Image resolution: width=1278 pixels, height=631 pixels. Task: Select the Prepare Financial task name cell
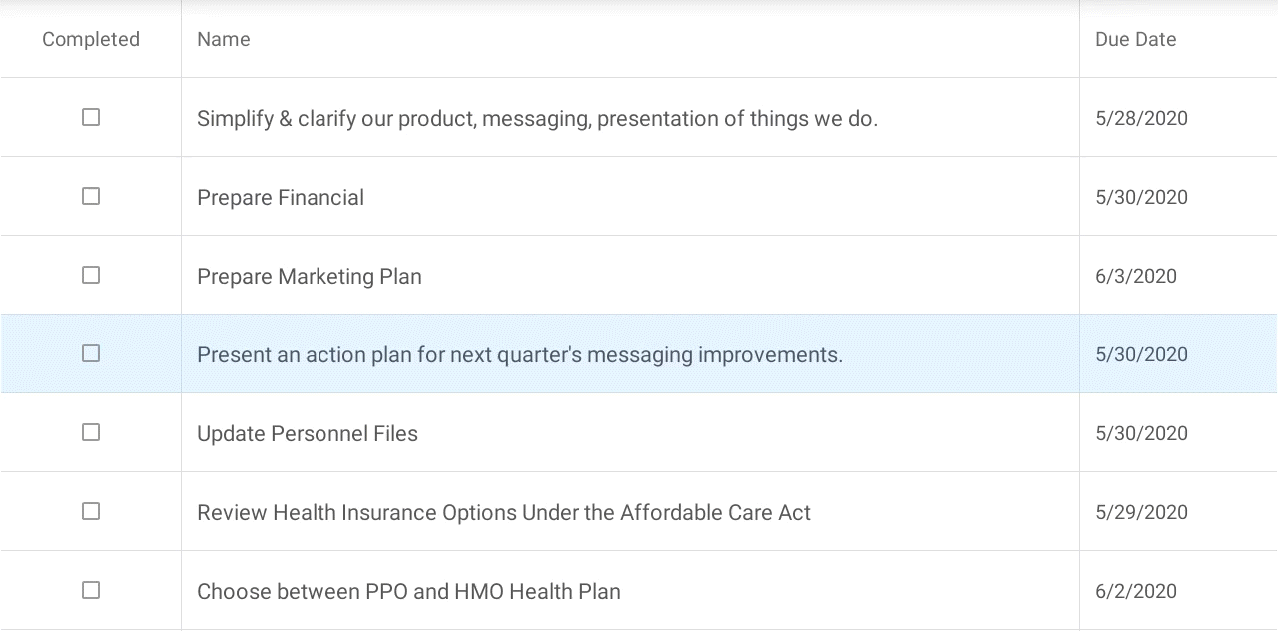click(630, 197)
